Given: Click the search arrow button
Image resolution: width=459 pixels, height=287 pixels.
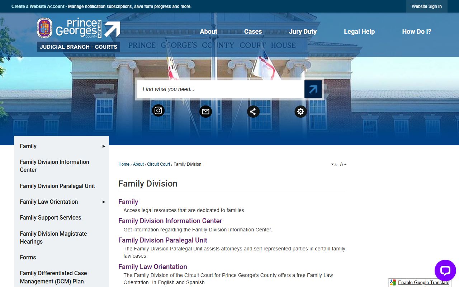Looking at the screenshot, I should point(313,89).
